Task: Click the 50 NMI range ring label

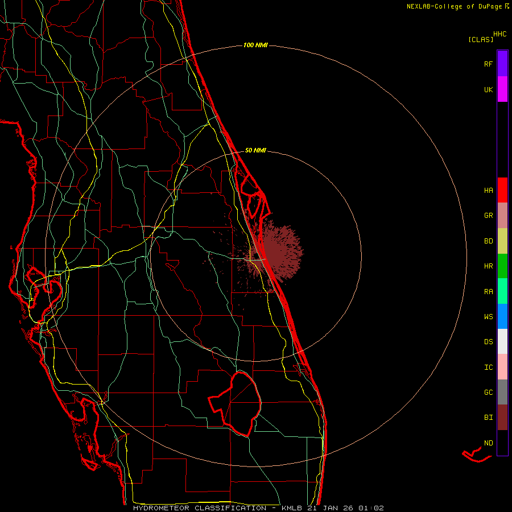Action: (255, 150)
